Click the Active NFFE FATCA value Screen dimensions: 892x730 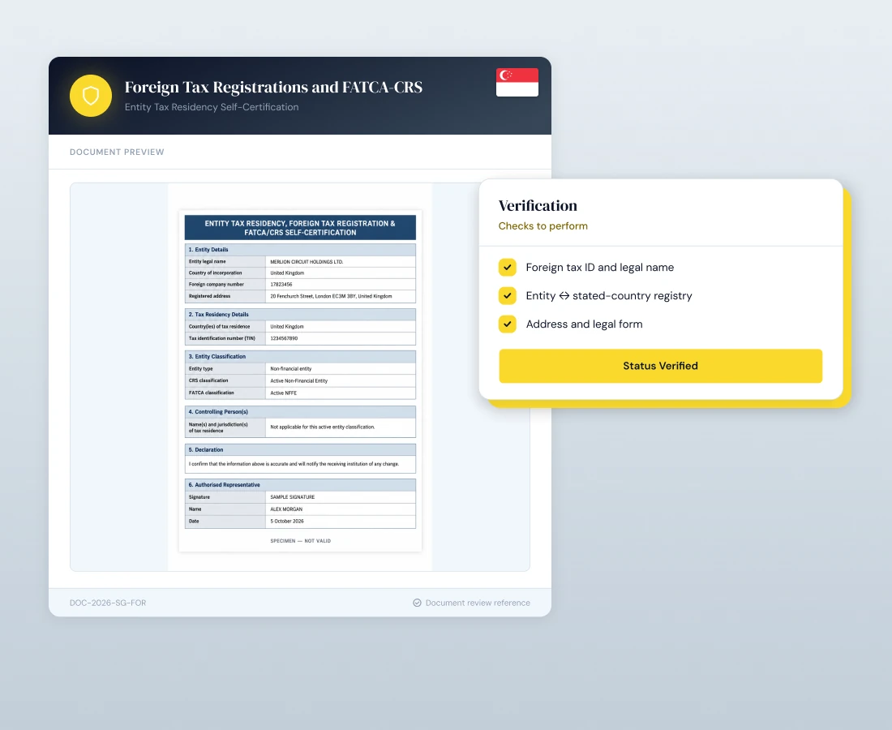(283, 393)
